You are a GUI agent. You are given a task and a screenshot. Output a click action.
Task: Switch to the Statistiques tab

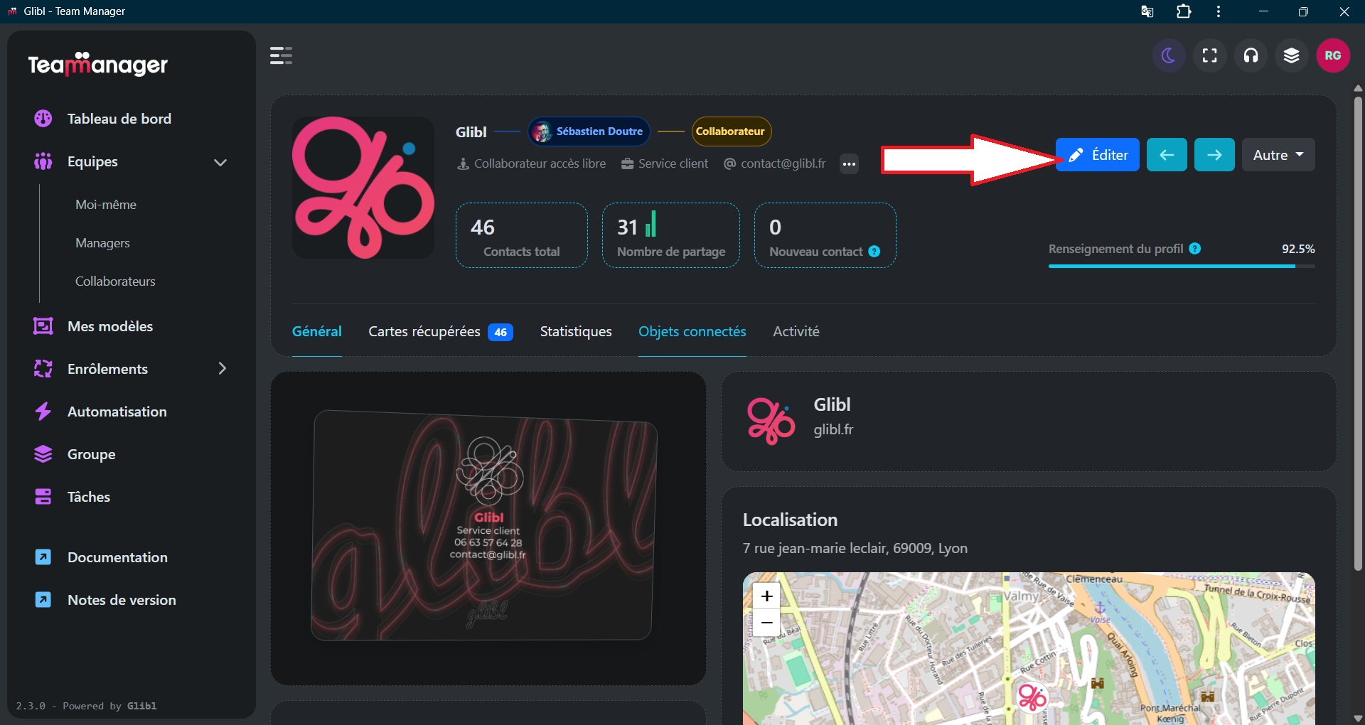[575, 332]
